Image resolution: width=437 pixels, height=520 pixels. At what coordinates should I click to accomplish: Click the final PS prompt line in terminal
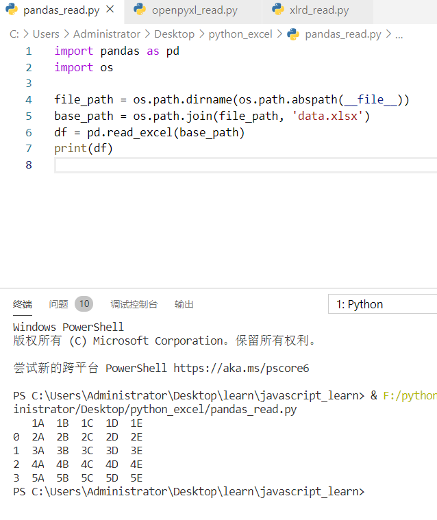188,491
